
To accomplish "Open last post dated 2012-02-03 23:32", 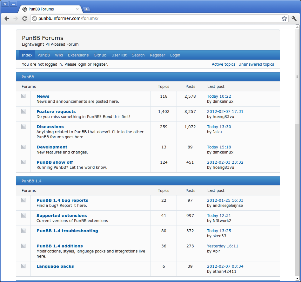I will [x=225, y=162].
